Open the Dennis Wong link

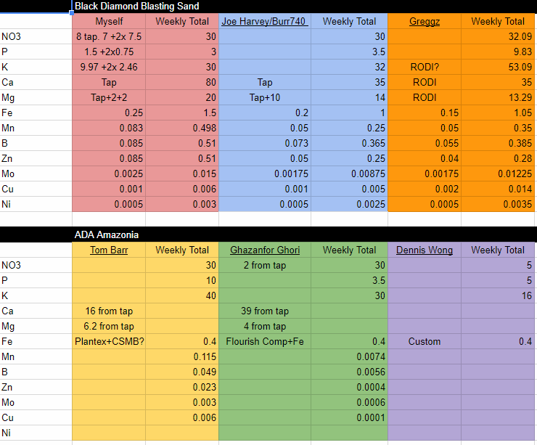(425, 250)
